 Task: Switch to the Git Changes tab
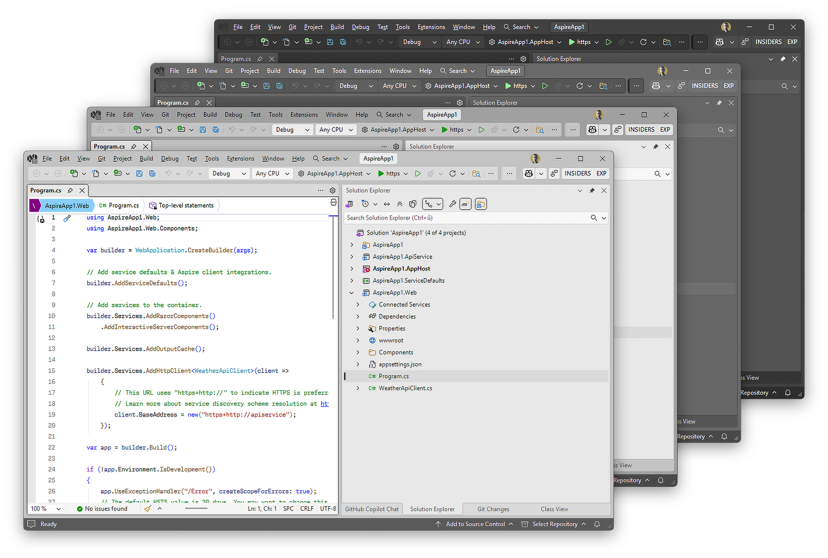(493, 509)
